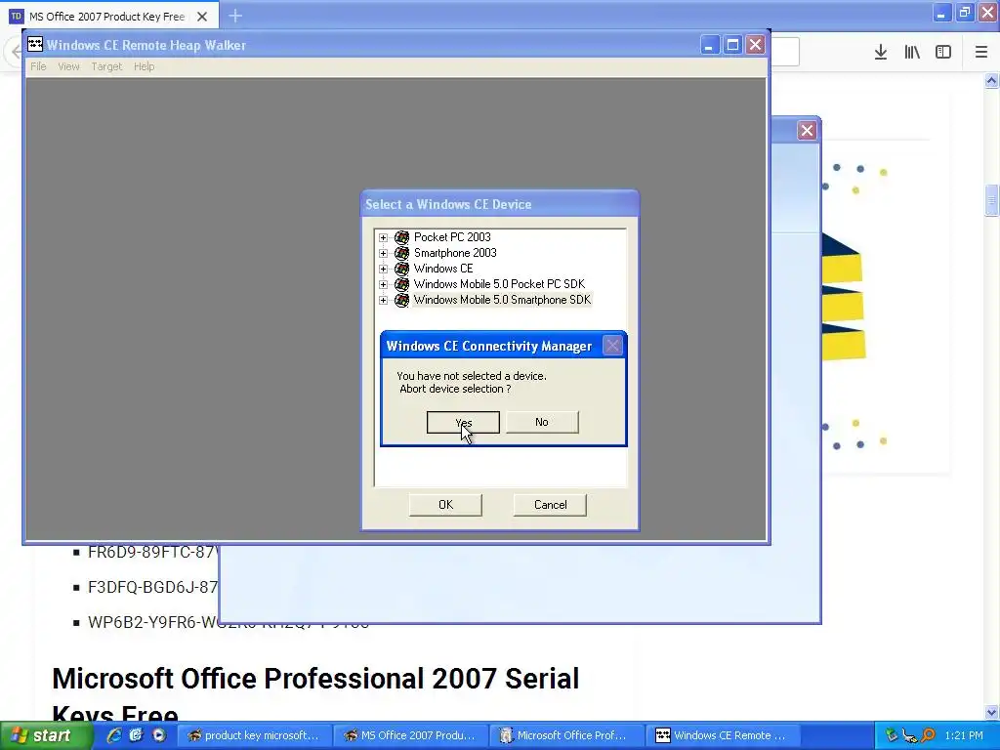Select Windows Mobile 5.0 Smartphone SDK icon

pyautogui.click(x=401, y=300)
